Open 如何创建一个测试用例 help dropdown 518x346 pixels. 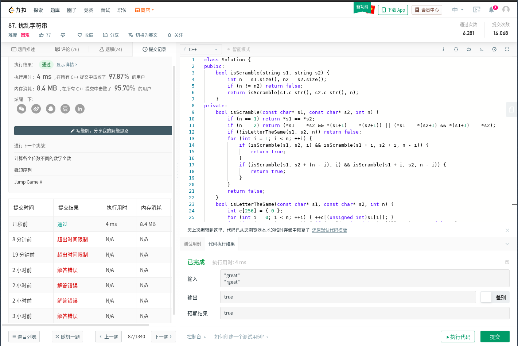point(241,337)
